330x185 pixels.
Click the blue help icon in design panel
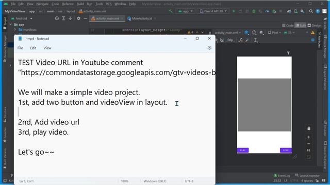pyautogui.click(x=313, y=40)
